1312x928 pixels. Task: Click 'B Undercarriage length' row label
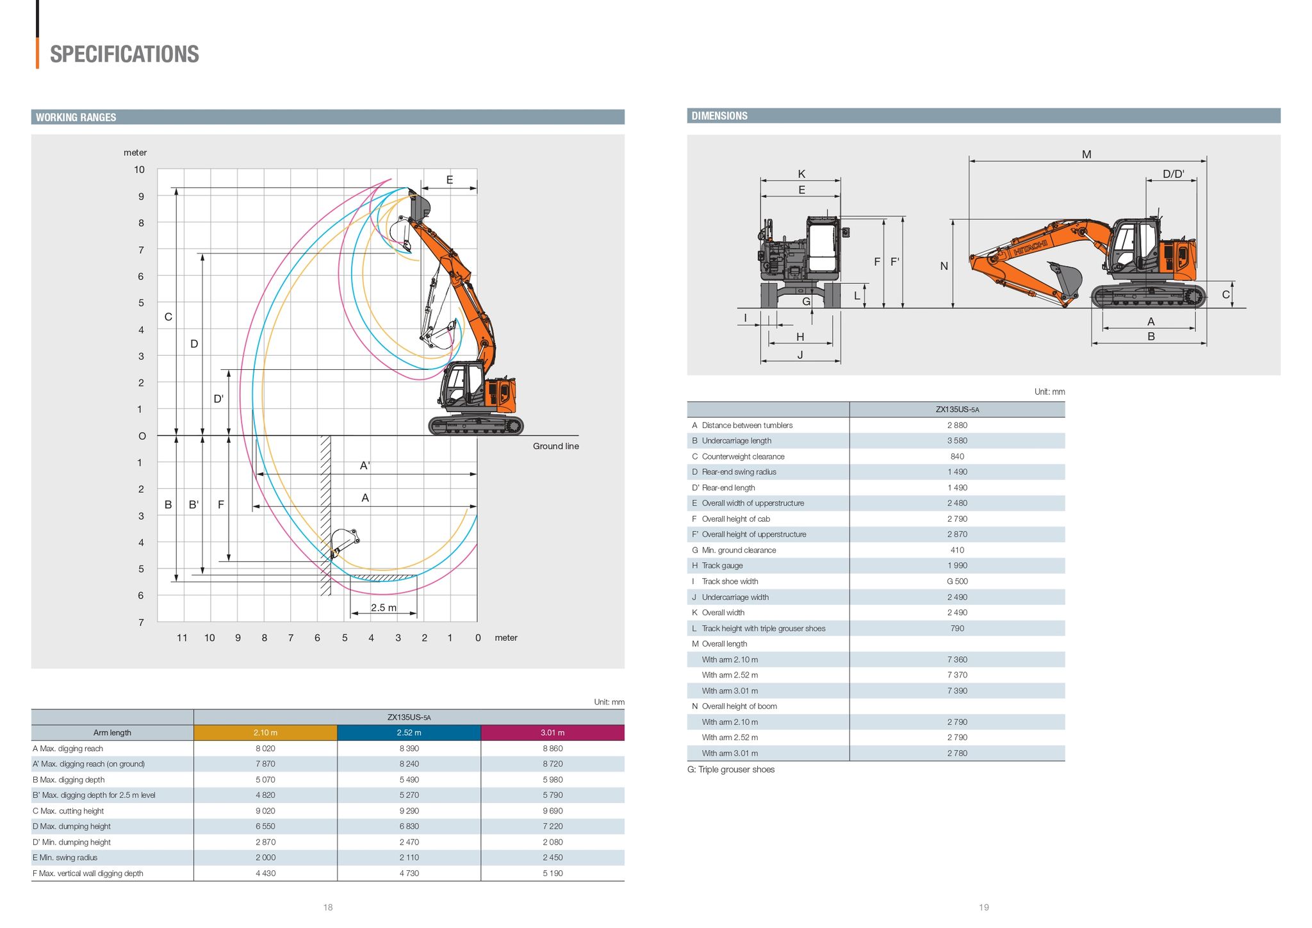point(732,441)
